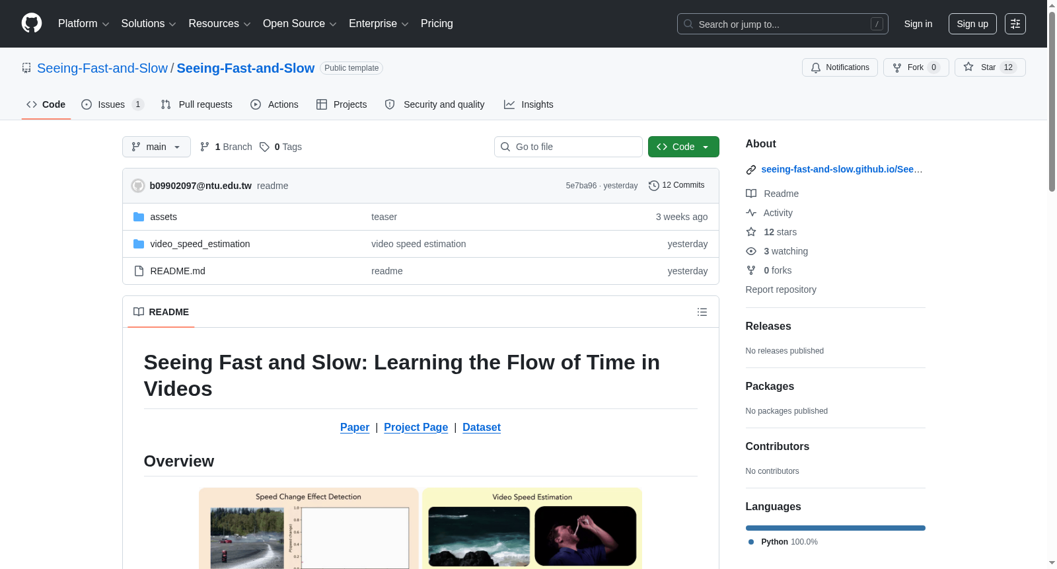The height and width of the screenshot is (569, 1057).
Task: Click the notifications bell icon
Action: pyautogui.click(x=816, y=67)
